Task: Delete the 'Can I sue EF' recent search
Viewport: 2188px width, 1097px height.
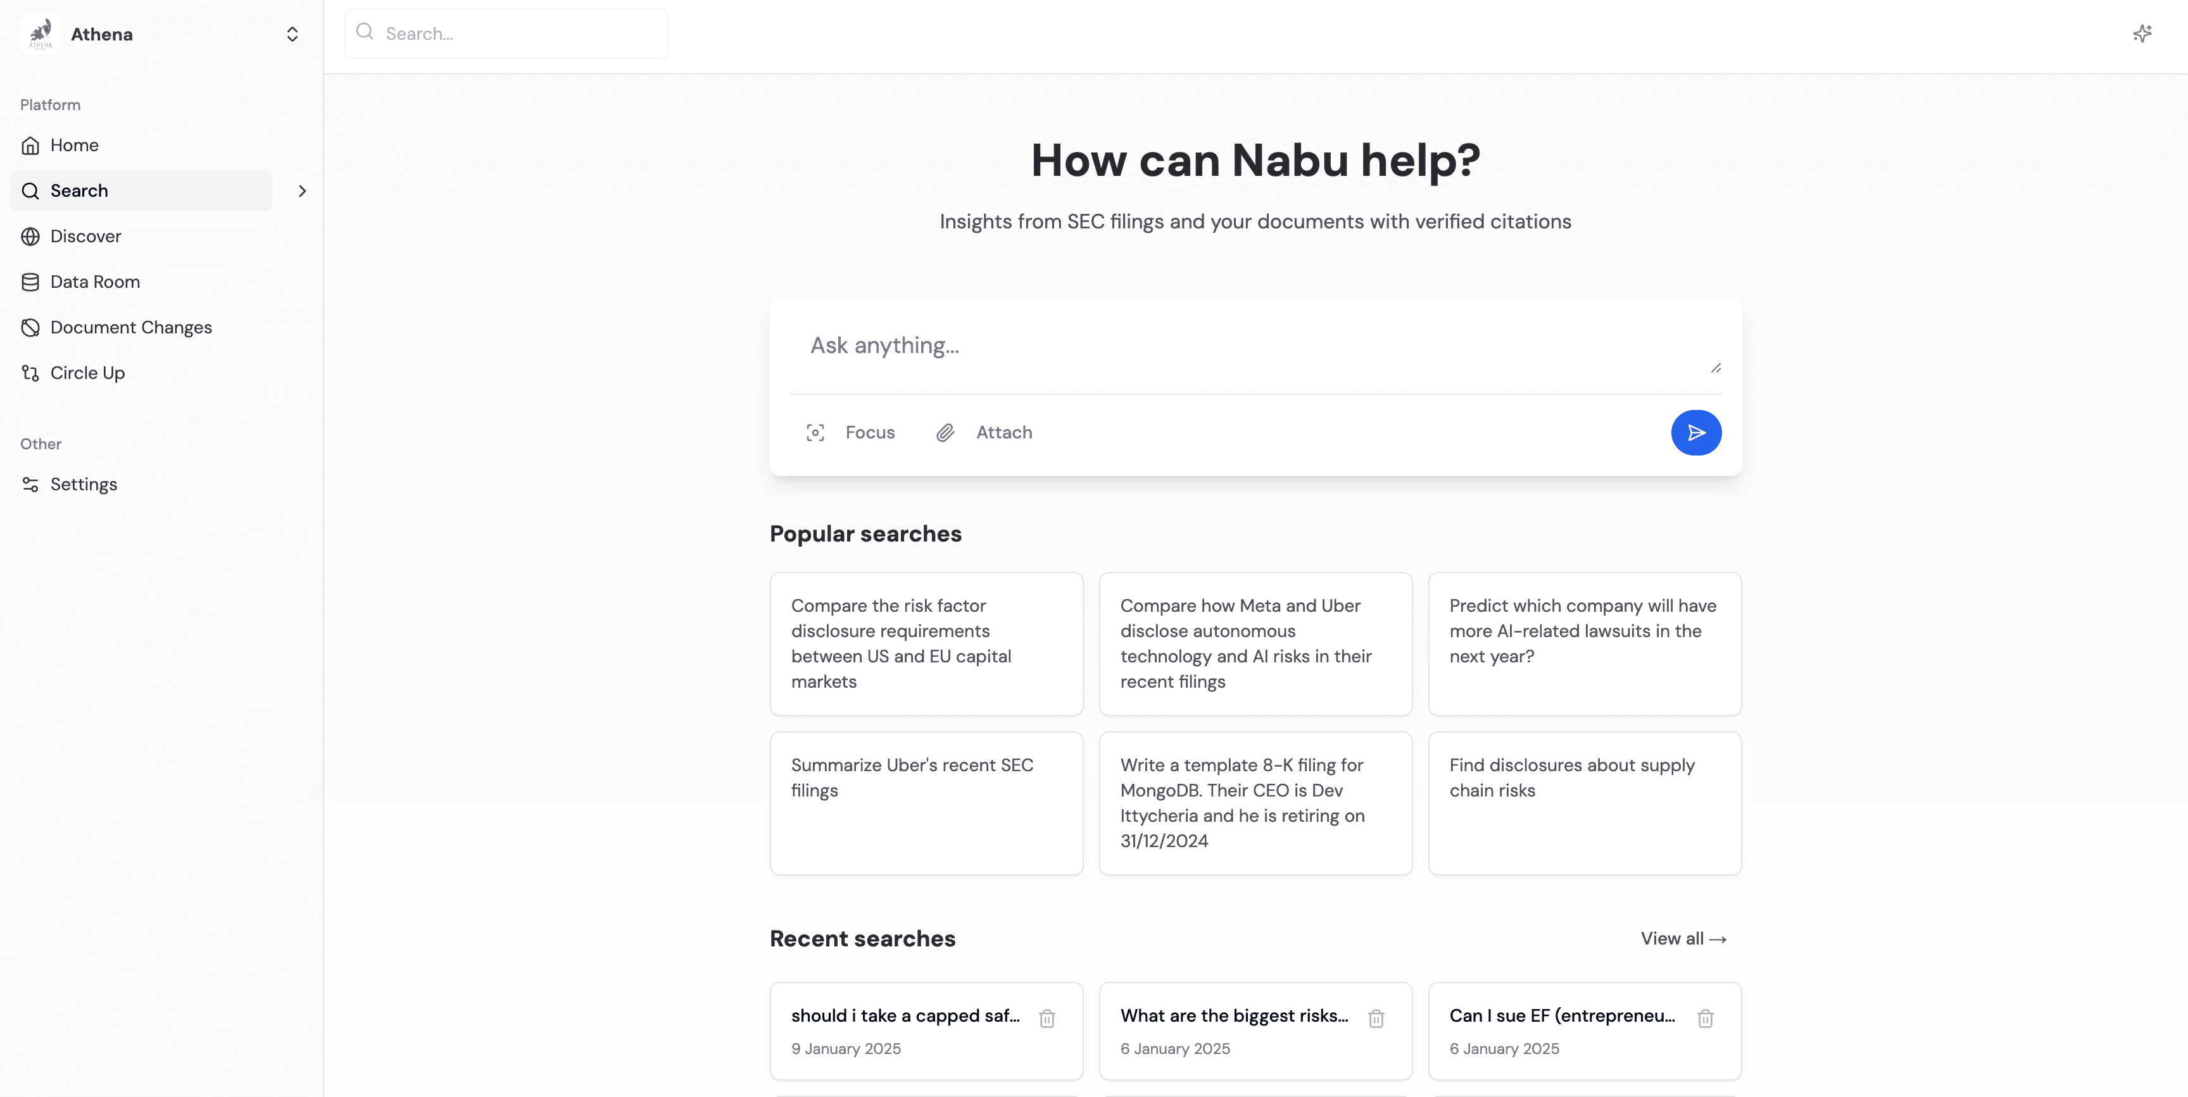Action: tap(1705, 1018)
